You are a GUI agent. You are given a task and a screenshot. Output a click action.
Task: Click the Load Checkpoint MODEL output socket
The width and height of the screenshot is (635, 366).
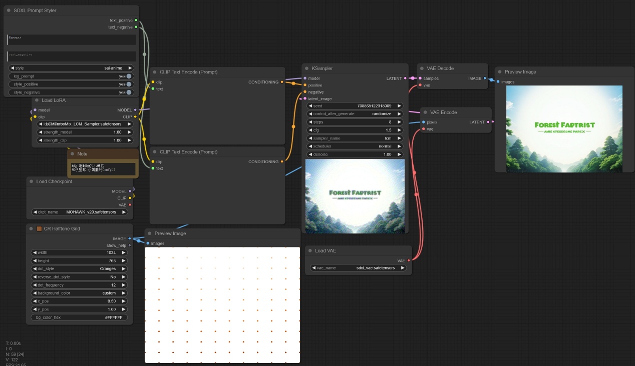tap(130, 191)
